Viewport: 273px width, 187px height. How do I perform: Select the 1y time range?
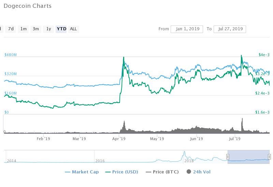(x=48, y=29)
